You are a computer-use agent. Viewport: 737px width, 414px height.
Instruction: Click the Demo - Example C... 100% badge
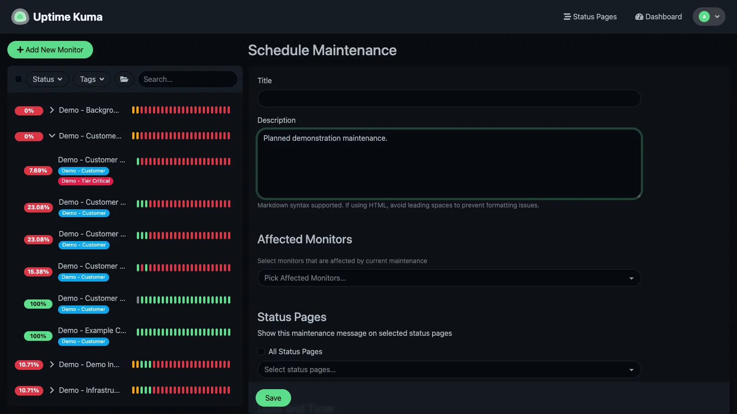(x=38, y=336)
